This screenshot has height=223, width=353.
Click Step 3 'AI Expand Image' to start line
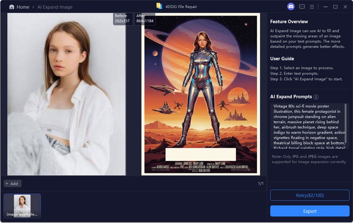[x=307, y=79]
